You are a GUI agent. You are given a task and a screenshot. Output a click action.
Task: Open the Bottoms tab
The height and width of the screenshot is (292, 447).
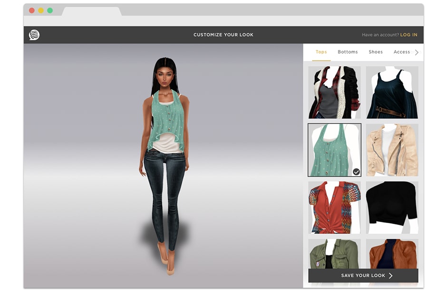pyautogui.click(x=348, y=52)
